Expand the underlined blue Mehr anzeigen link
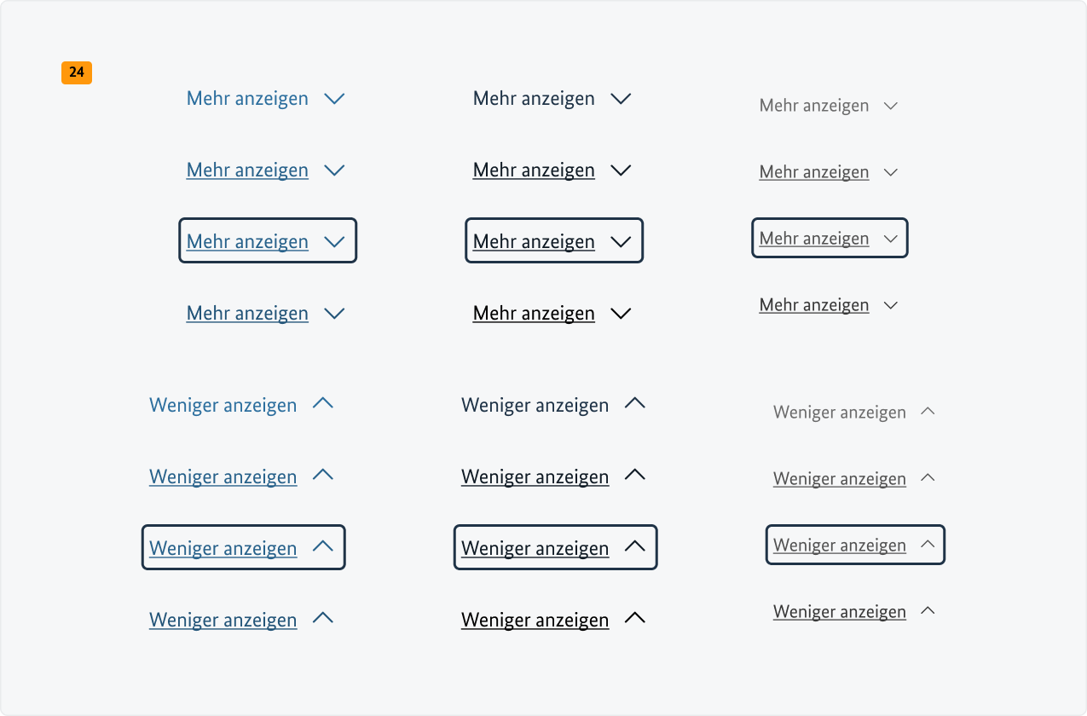 [x=247, y=170]
